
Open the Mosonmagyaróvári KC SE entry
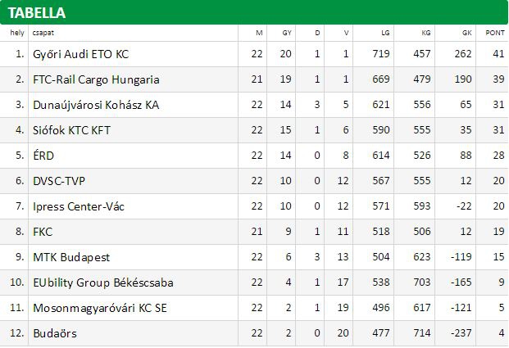pyautogui.click(x=100, y=308)
